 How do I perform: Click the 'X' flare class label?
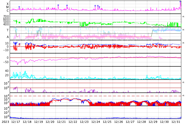(x=8, y=4)
